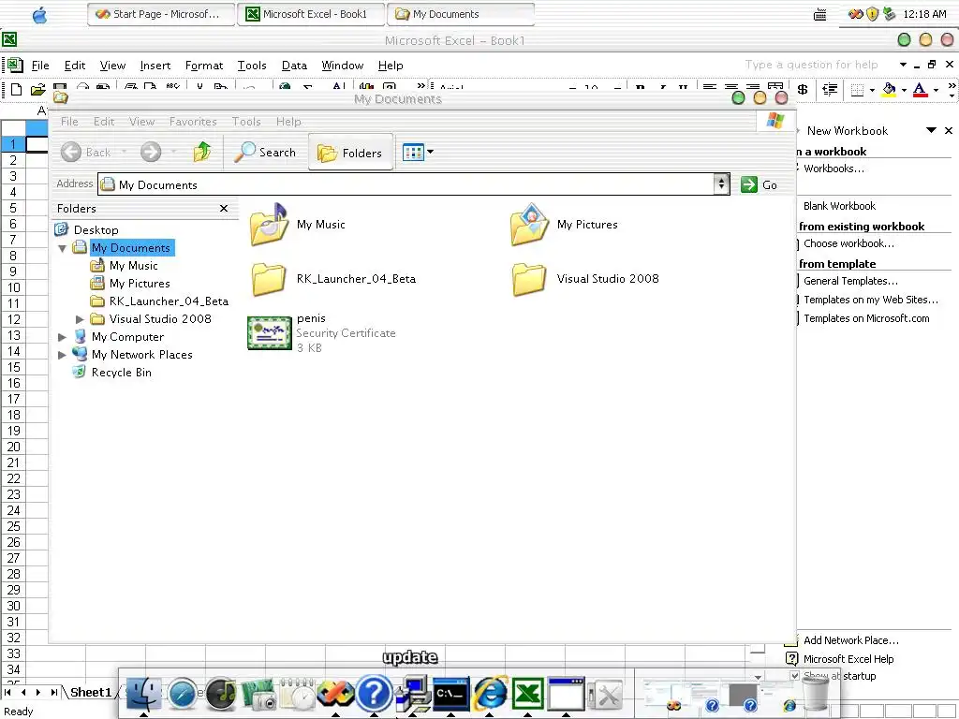Click the Internet Explorer icon in the dock
This screenshot has width=959, height=719.
pyautogui.click(x=490, y=694)
